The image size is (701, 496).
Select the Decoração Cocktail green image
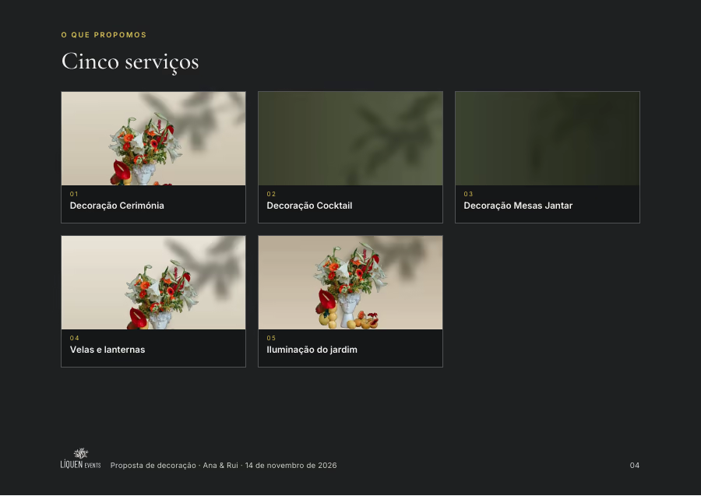pyautogui.click(x=350, y=139)
